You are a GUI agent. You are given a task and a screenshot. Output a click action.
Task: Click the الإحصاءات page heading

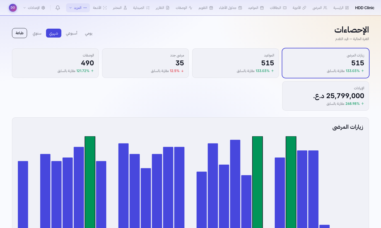(351, 30)
